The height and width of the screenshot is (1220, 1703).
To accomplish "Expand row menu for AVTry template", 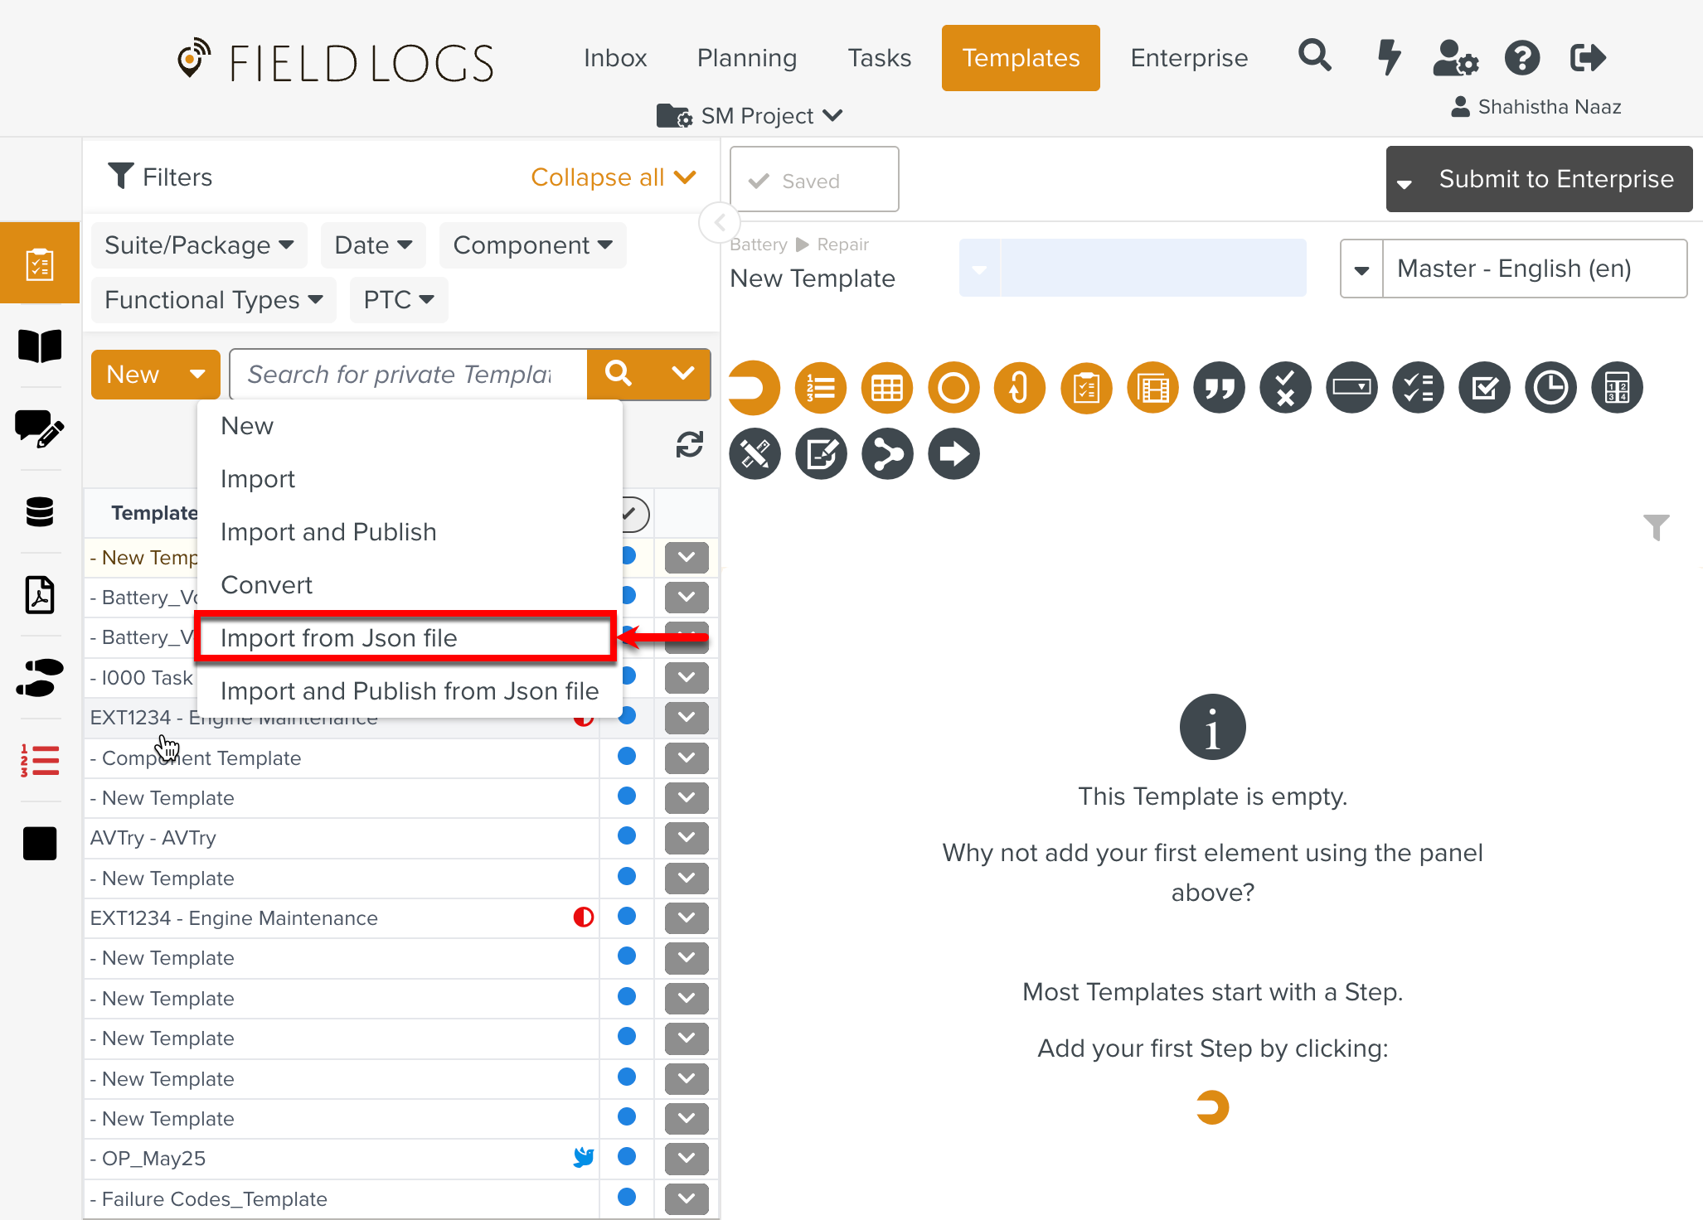I will 687,837.
